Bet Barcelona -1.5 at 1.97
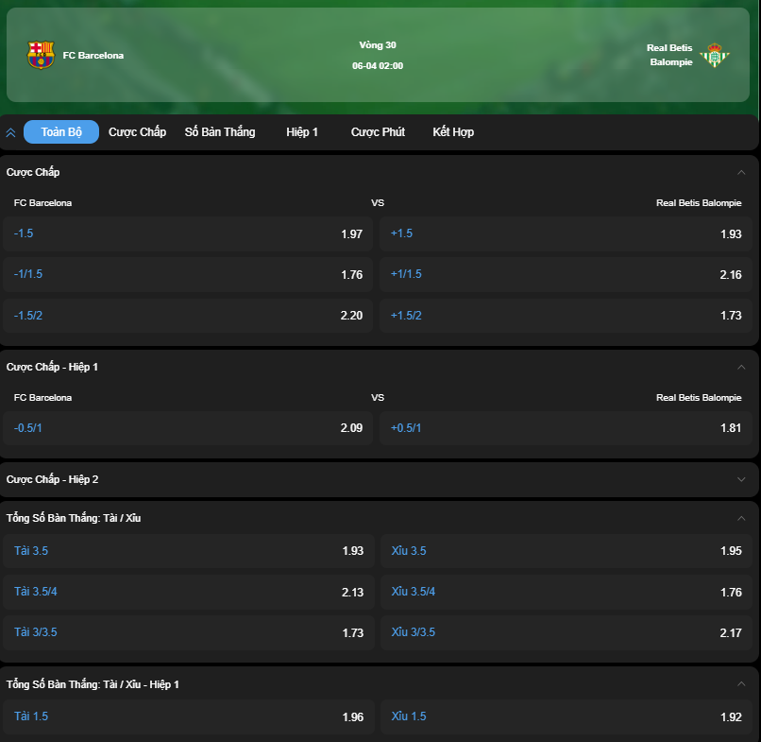Screen dimensions: 761x742 click(188, 233)
